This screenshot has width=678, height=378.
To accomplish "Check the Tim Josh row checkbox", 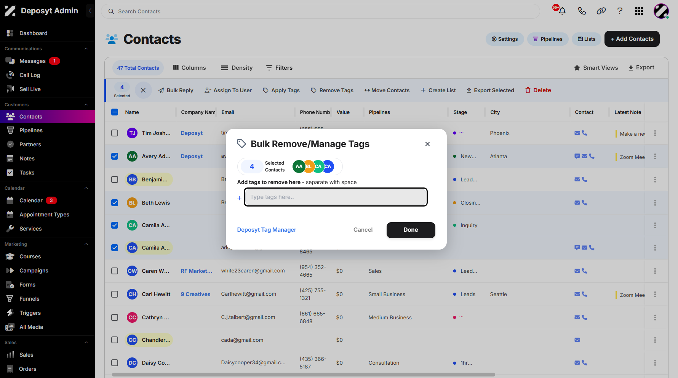I will [x=115, y=133].
